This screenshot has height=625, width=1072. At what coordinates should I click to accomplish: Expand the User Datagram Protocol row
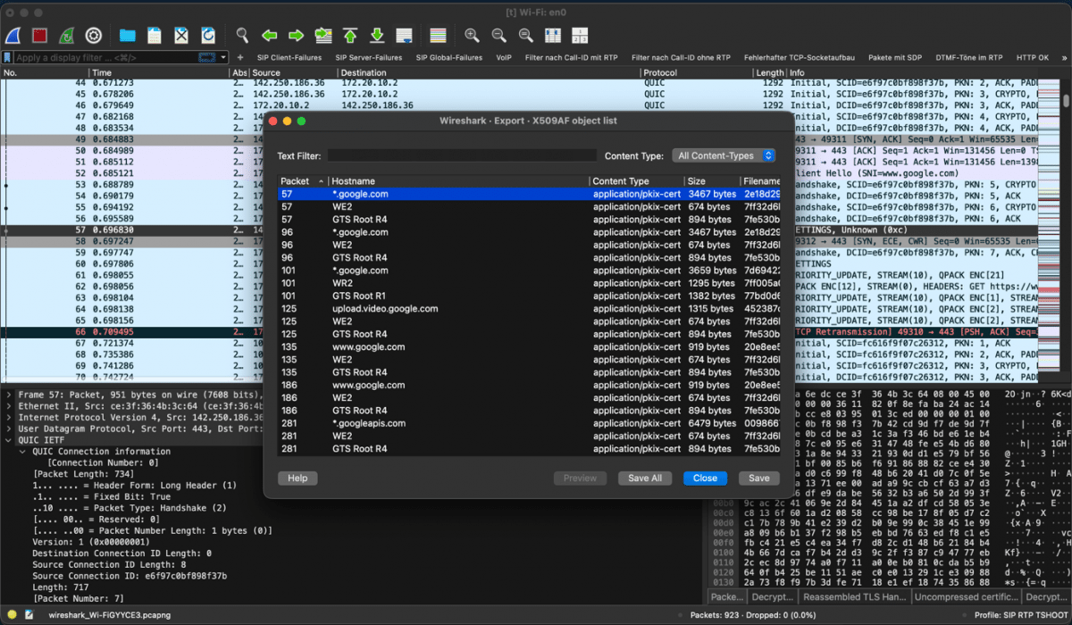(x=9, y=428)
